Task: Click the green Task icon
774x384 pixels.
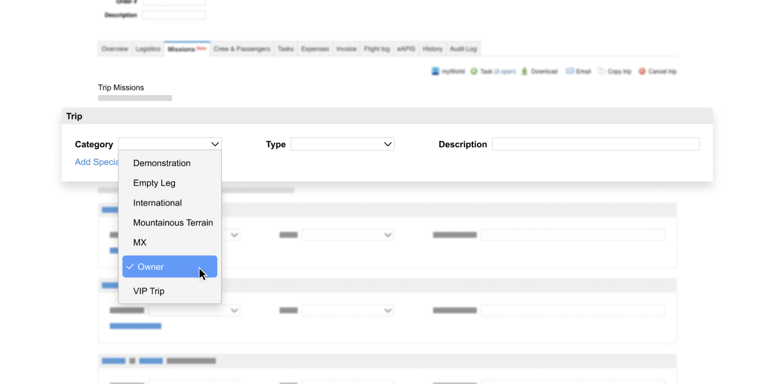Action: 474,71
